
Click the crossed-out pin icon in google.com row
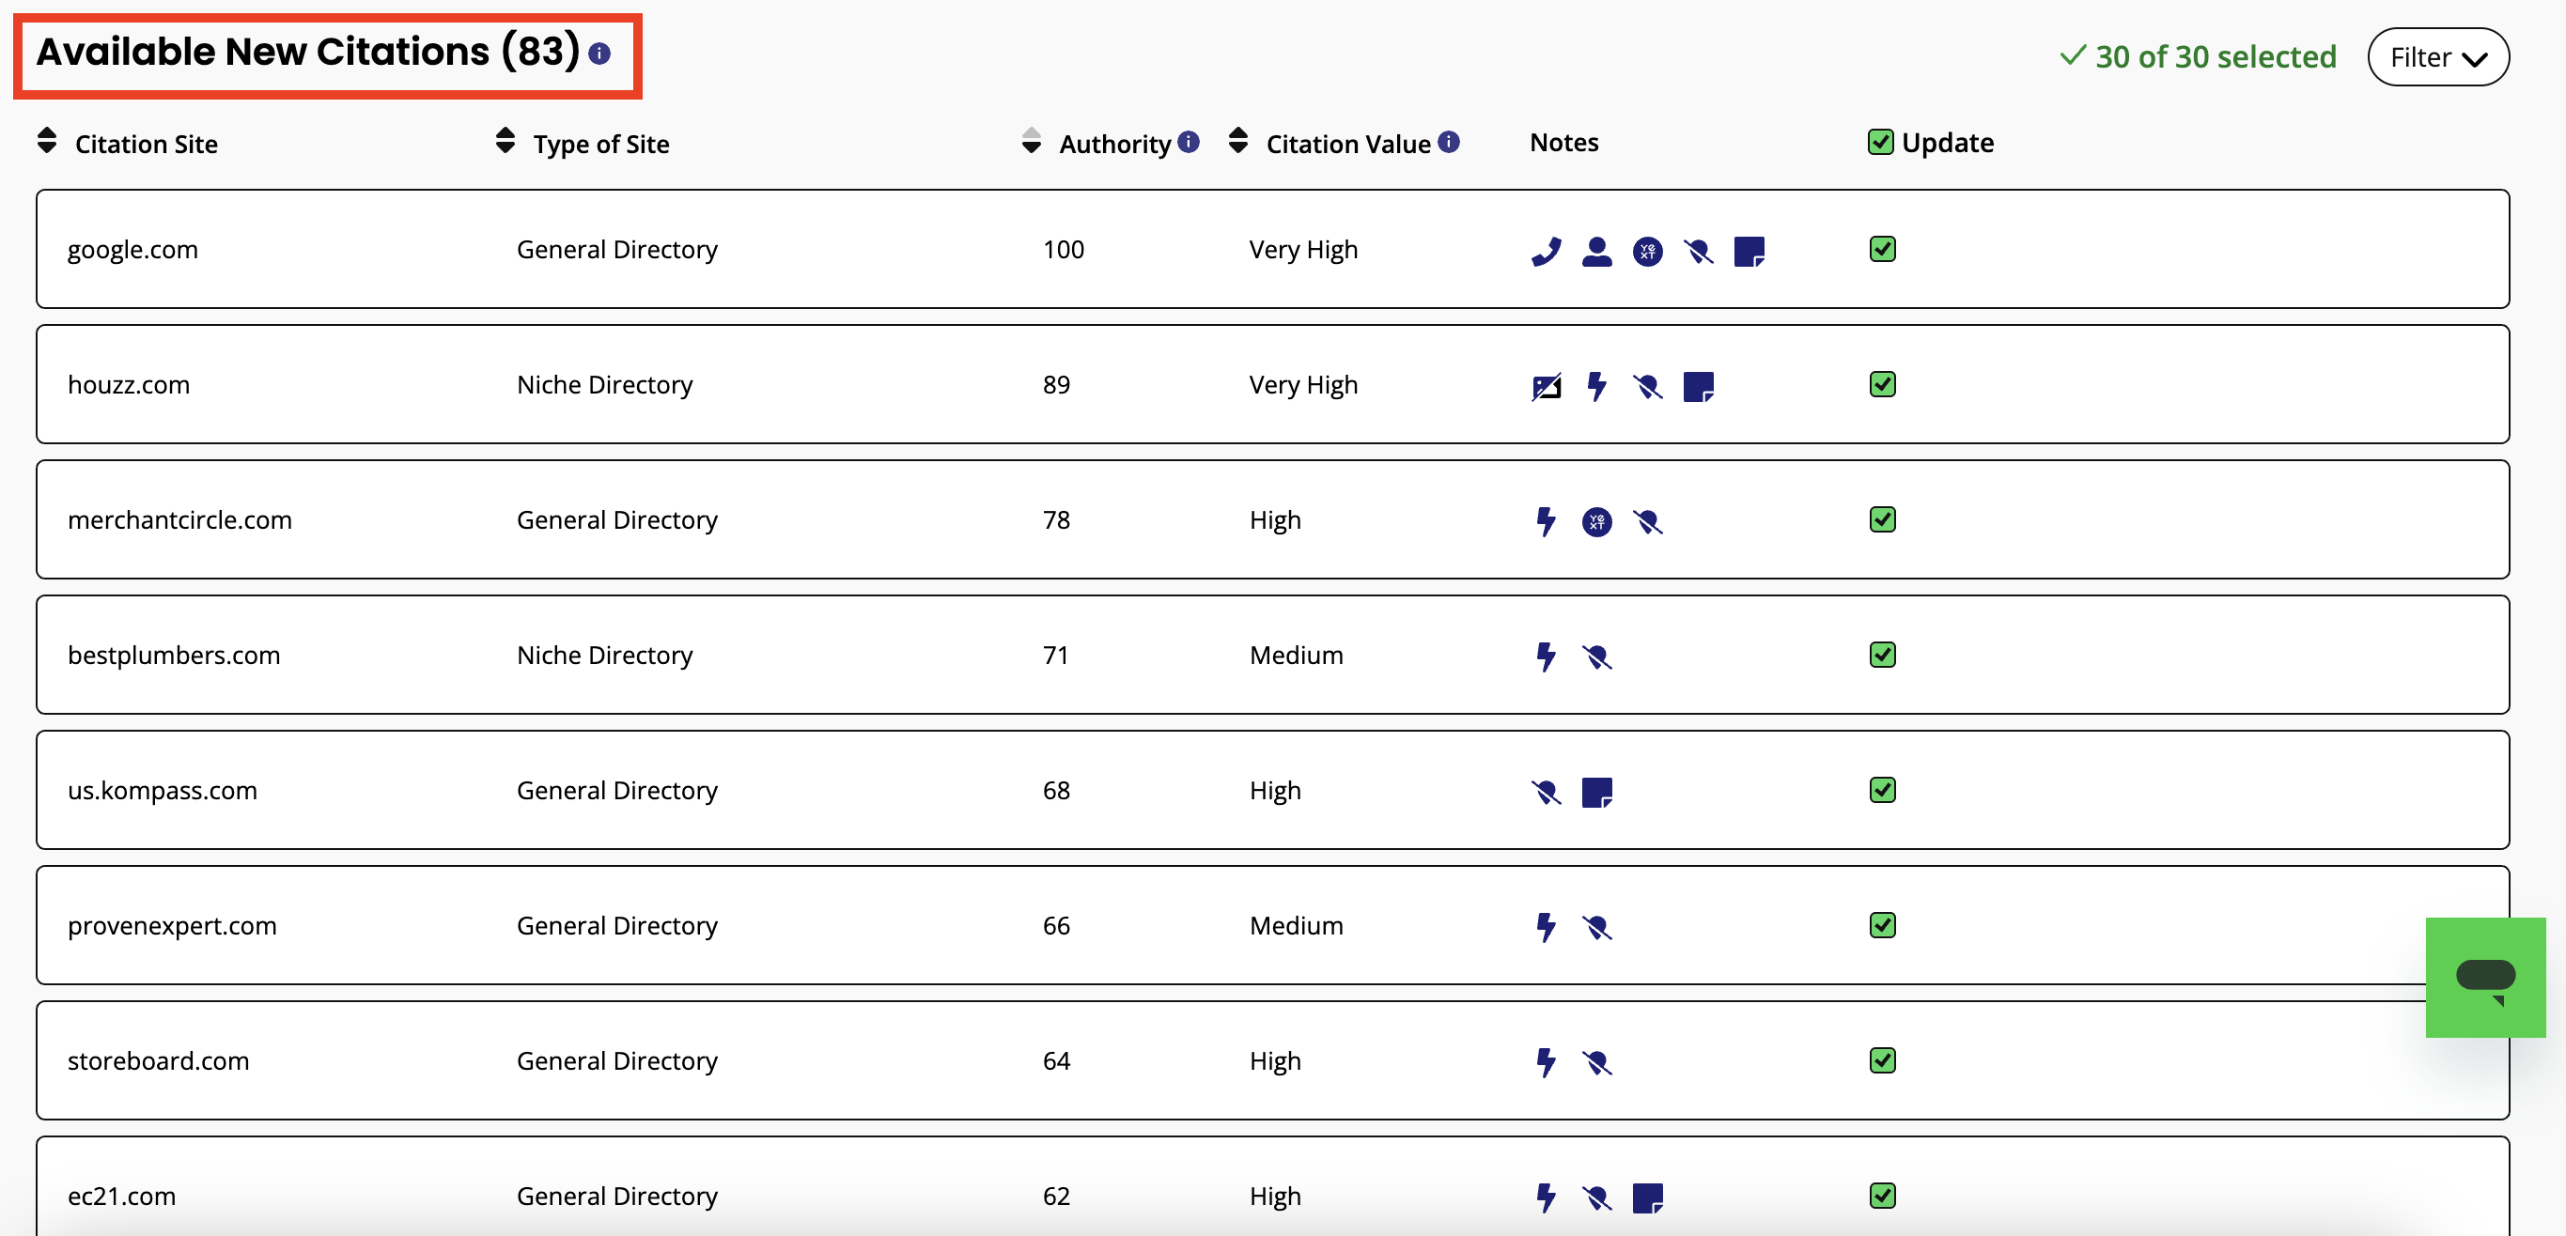pyautogui.click(x=1699, y=251)
